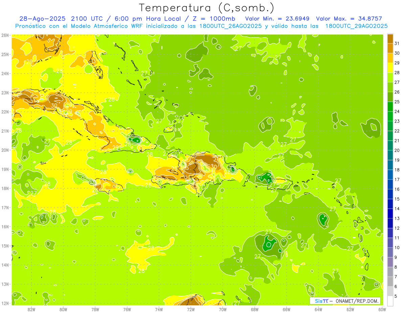This screenshot has height=314, width=406.
Task: Click the color scale value 24
Action: tap(397, 111)
